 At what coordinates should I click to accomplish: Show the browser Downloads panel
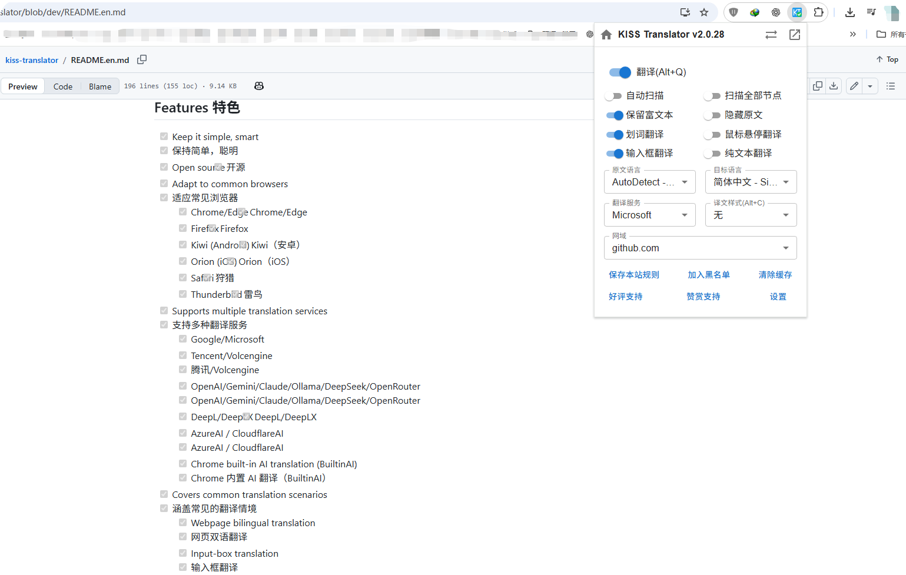[850, 12]
